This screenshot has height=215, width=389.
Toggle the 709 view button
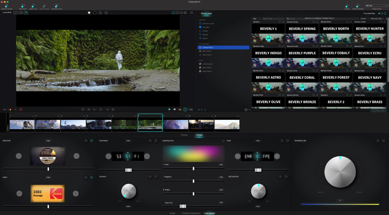coord(21,12)
